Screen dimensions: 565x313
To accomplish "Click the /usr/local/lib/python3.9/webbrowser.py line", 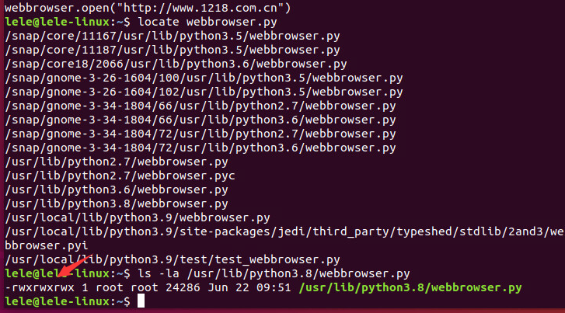I will (137, 218).
